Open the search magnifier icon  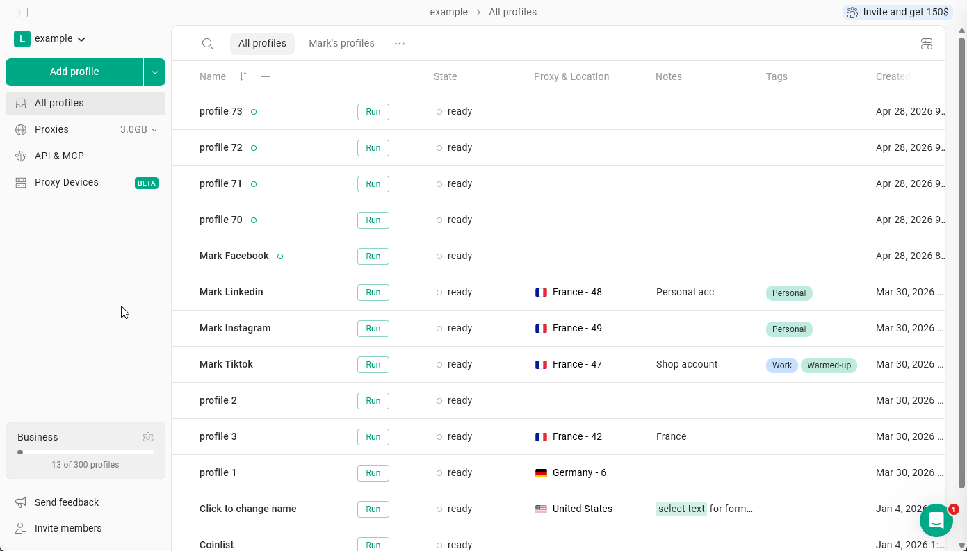click(x=207, y=43)
